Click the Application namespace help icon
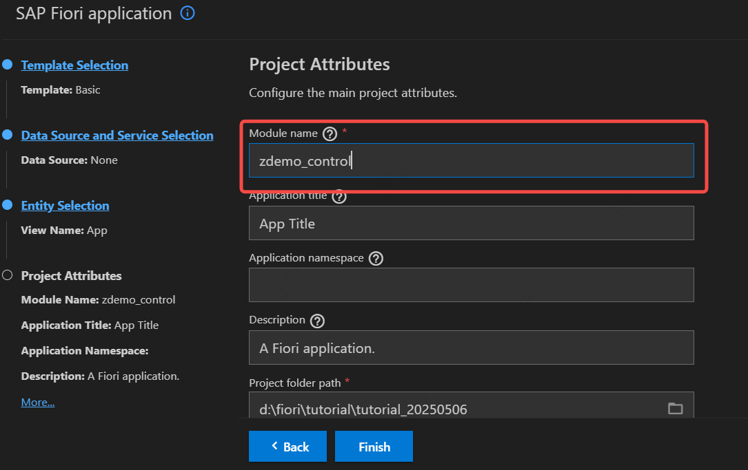This screenshot has height=470, width=748. 376,259
